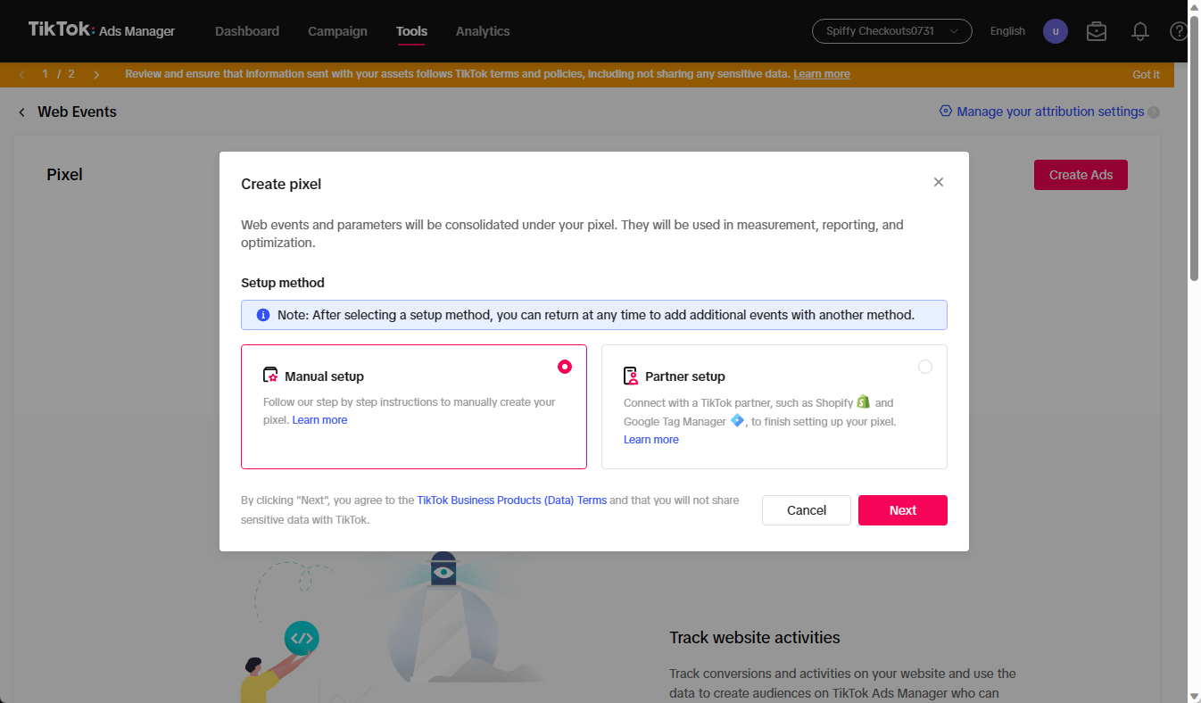Select the Partner setup radio button
Screen dimensions: 1201x703
pyautogui.click(x=925, y=367)
